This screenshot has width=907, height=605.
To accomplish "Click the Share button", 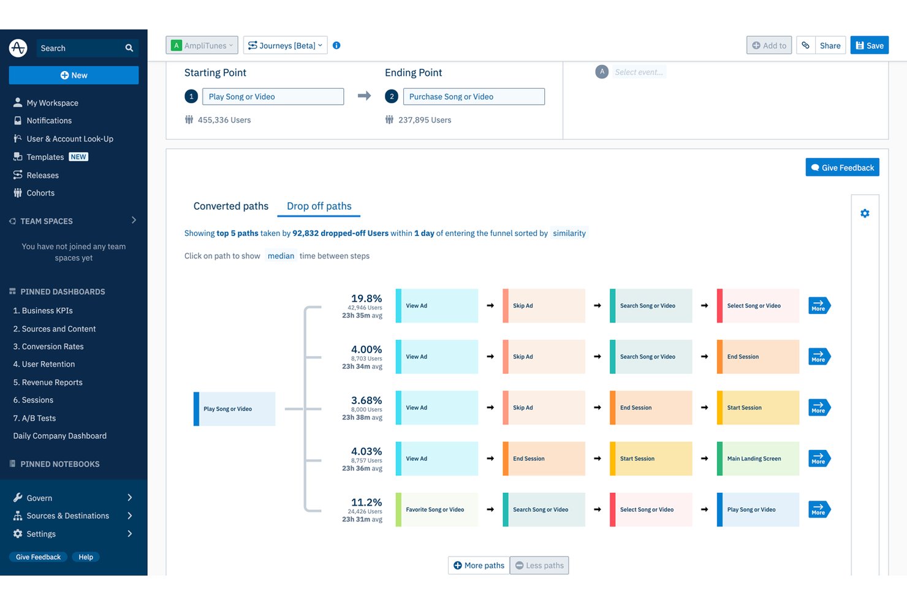I will click(x=830, y=45).
